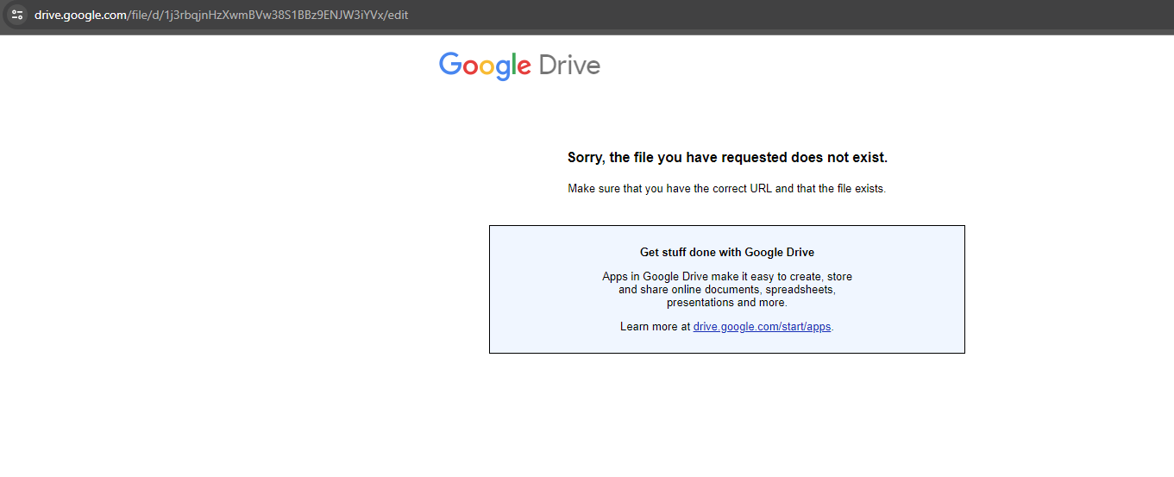Open the drive.google.com/start/apps link
This screenshot has height=477, width=1174.
763,327
